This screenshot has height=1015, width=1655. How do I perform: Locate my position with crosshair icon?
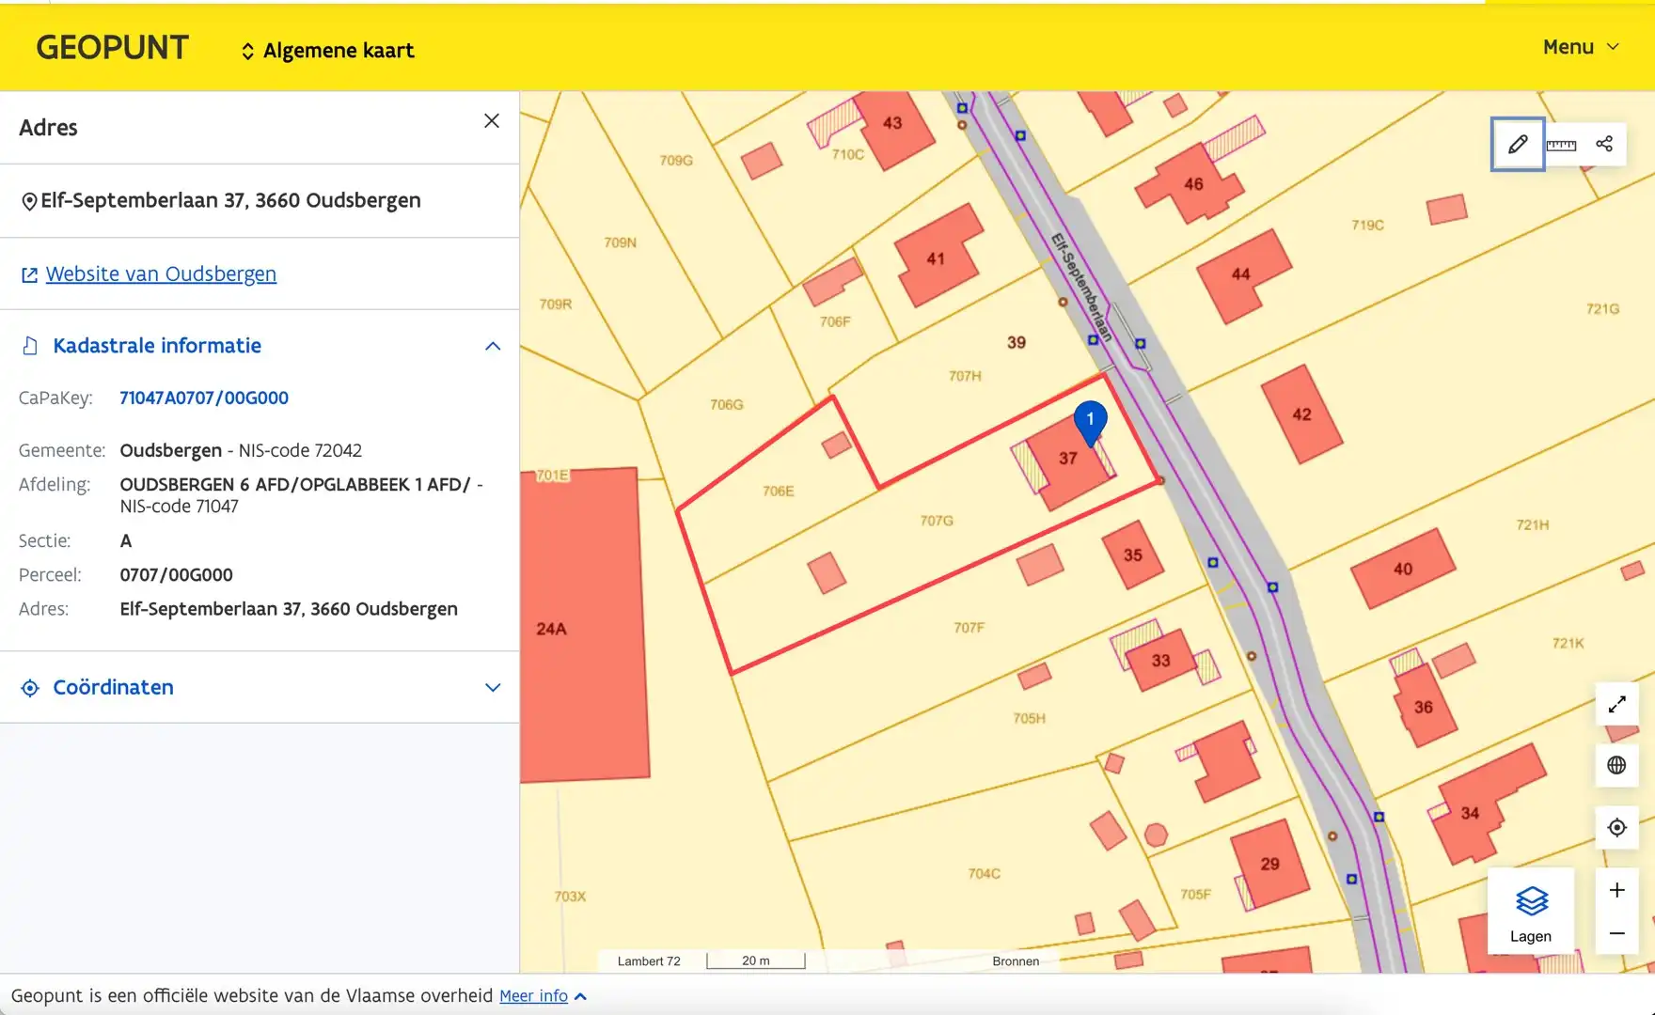[1616, 827]
